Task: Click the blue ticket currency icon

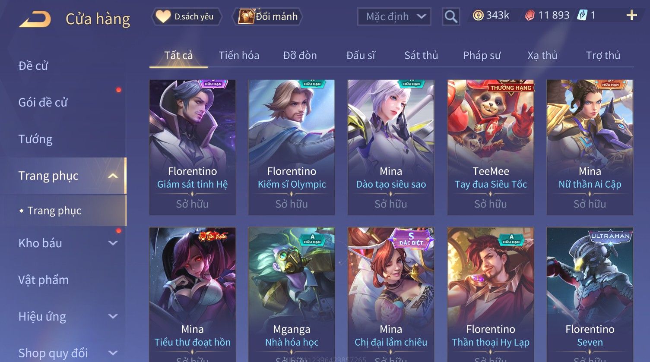Action: pos(582,16)
